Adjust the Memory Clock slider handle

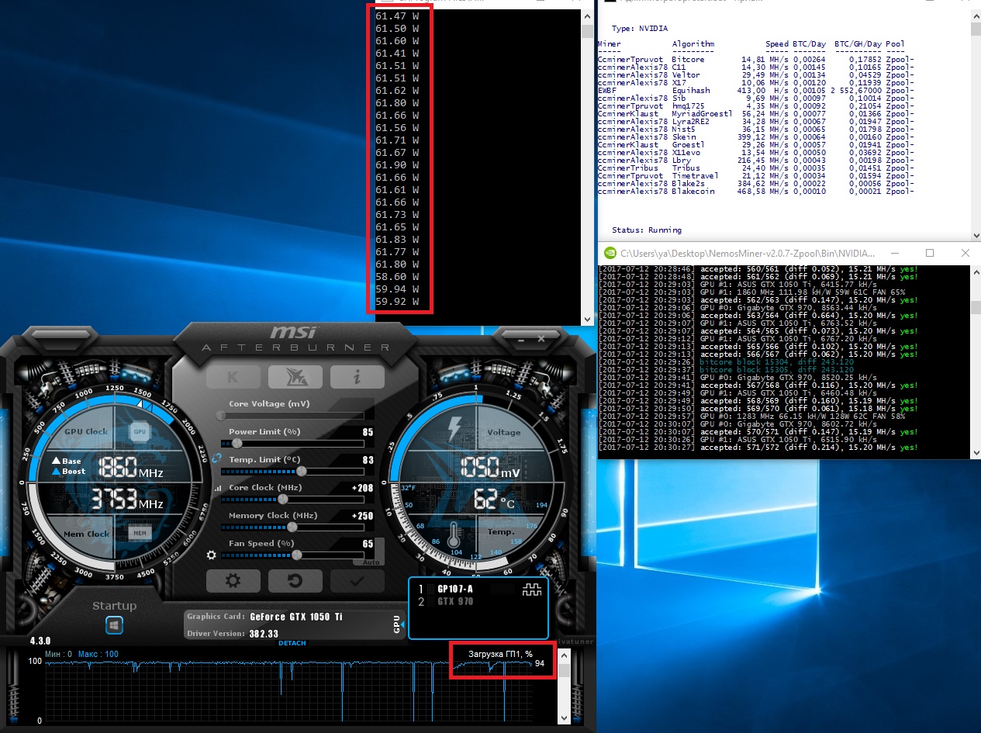(292, 527)
